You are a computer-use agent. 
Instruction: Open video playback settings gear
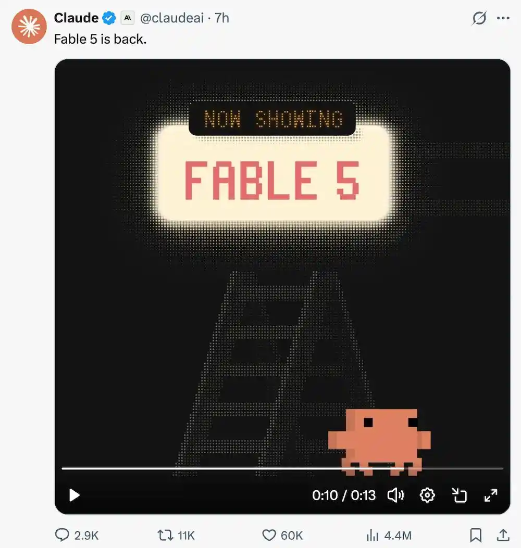427,495
